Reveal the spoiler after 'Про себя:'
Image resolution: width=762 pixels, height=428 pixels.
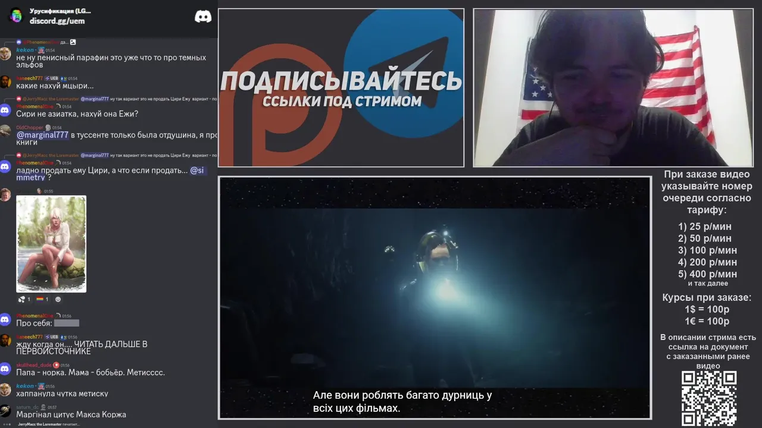coord(67,323)
